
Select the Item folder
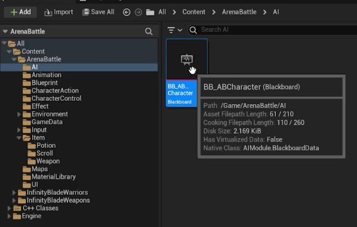pyautogui.click(x=33, y=138)
